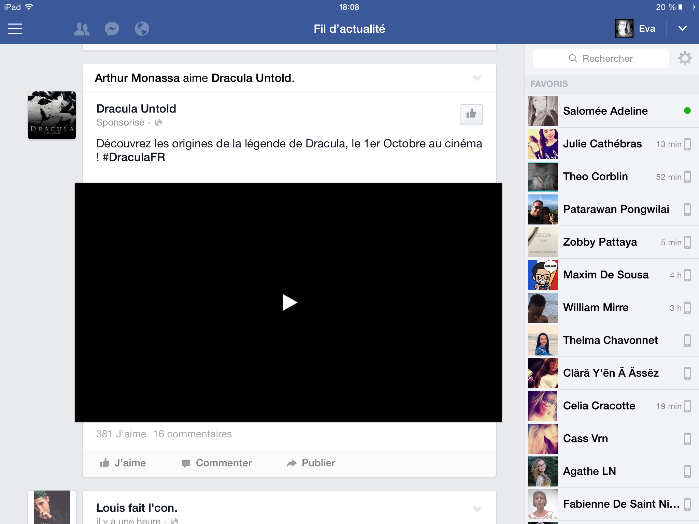Expand the account dropdown arrow
The width and height of the screenshot is (699, 524).
683,29
